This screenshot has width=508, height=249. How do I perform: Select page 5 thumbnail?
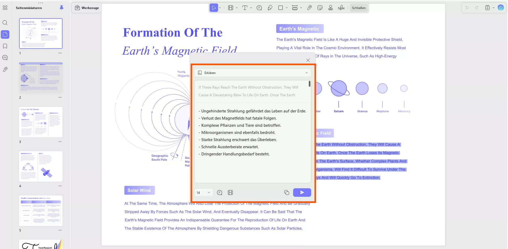tap(41, 211)
